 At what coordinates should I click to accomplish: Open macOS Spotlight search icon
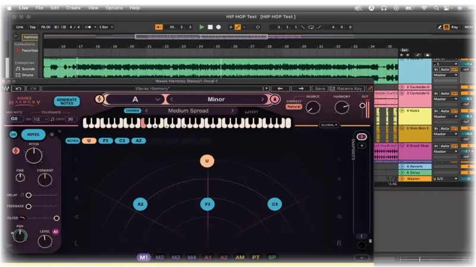pyautogui.click(x=436, y=8)
